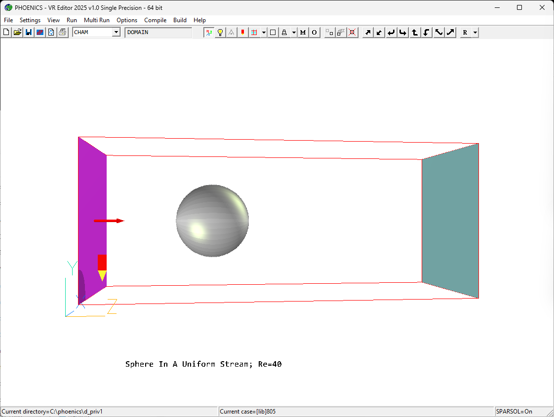Screen dimensions: 554x417
Task: Click the delete-object red cross icon
Action: click(352, 32)
